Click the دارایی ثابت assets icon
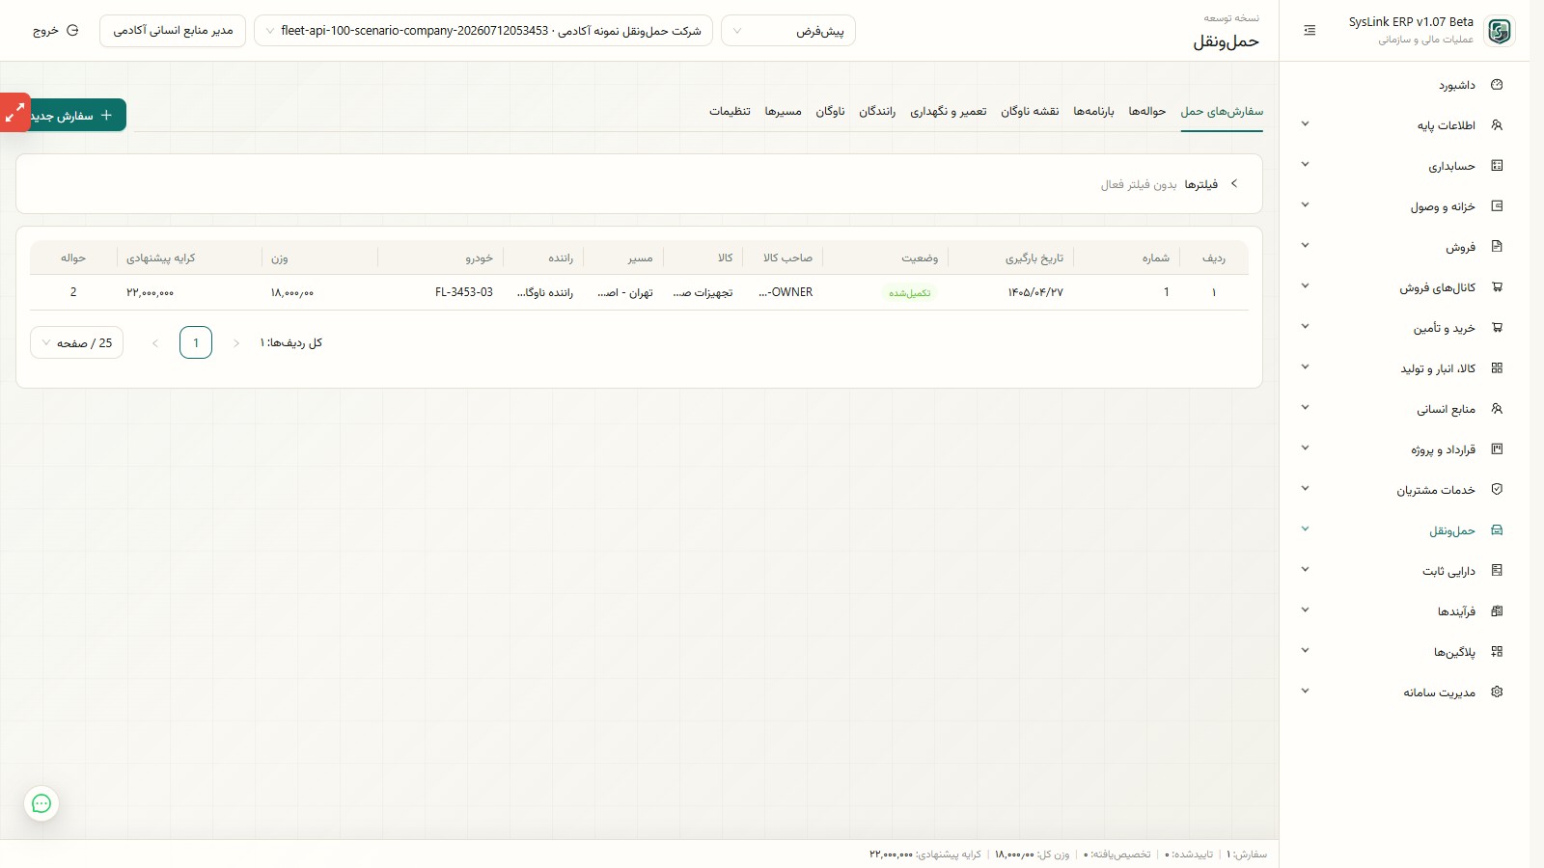The height and width of the screenshot is (868, 1544). coord(1497,571)
